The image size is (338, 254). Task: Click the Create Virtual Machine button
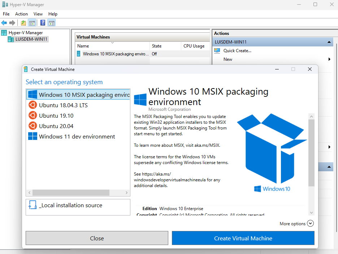[x=243, y=238]
